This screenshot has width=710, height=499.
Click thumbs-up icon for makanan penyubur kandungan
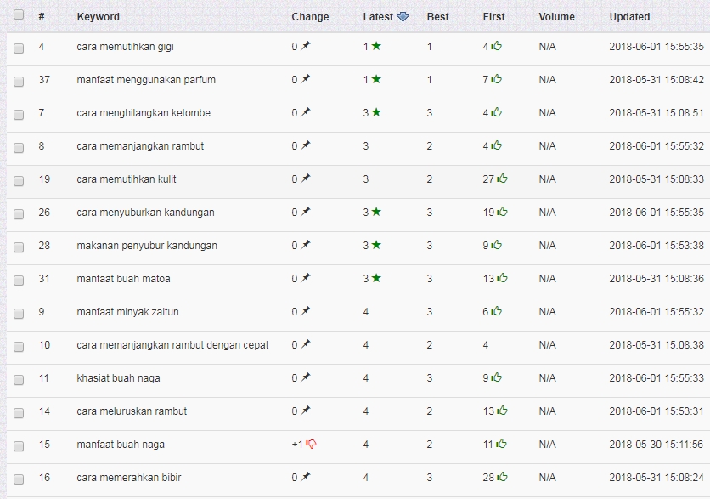coord(497,244)
